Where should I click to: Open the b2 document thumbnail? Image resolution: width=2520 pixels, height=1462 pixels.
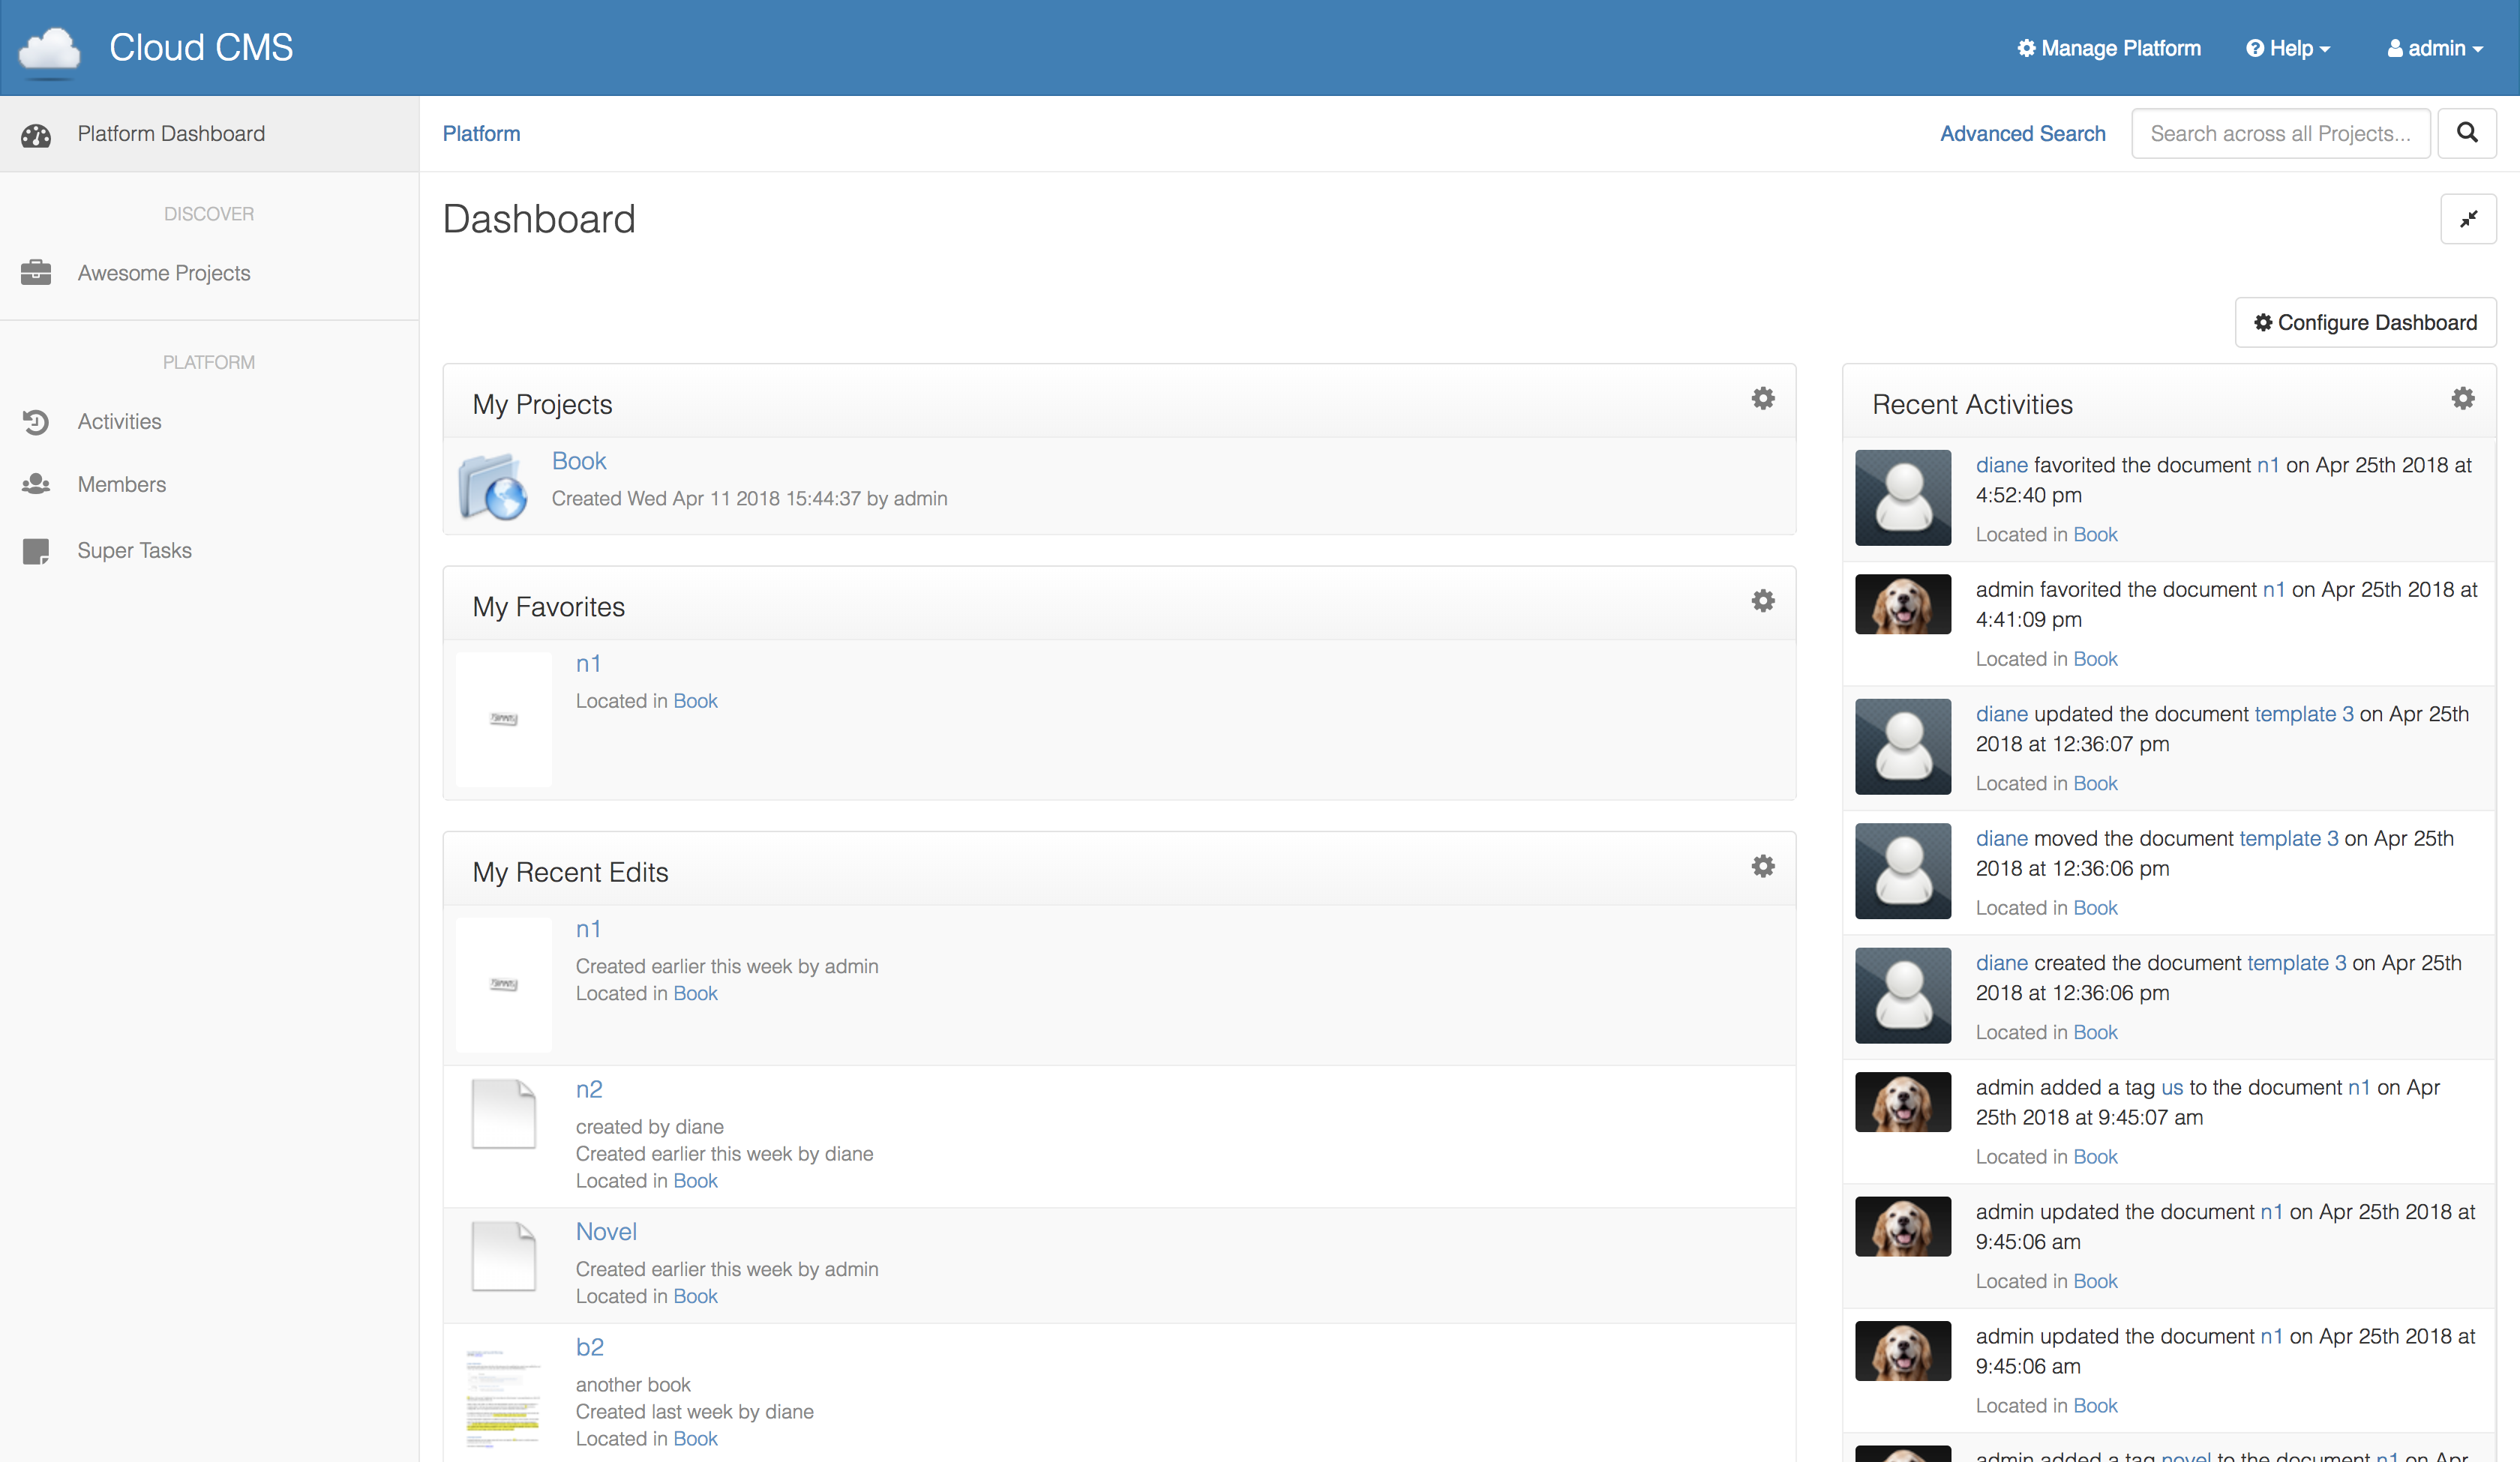coord(503,1395)
